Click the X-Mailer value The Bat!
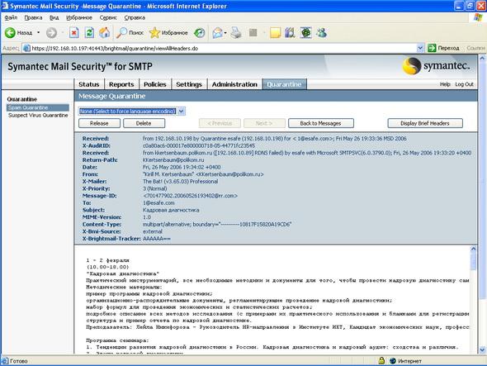 click(x=180, y=181)
